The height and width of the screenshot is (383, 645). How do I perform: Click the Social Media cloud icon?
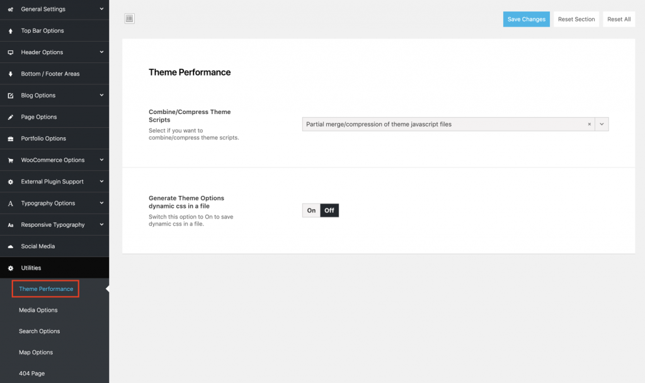tap(10, 246)
